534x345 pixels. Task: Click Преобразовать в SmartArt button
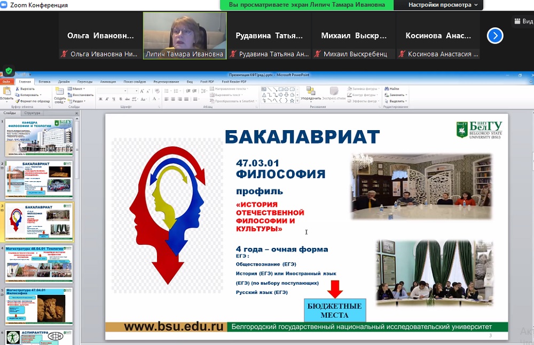click(233, 101)
